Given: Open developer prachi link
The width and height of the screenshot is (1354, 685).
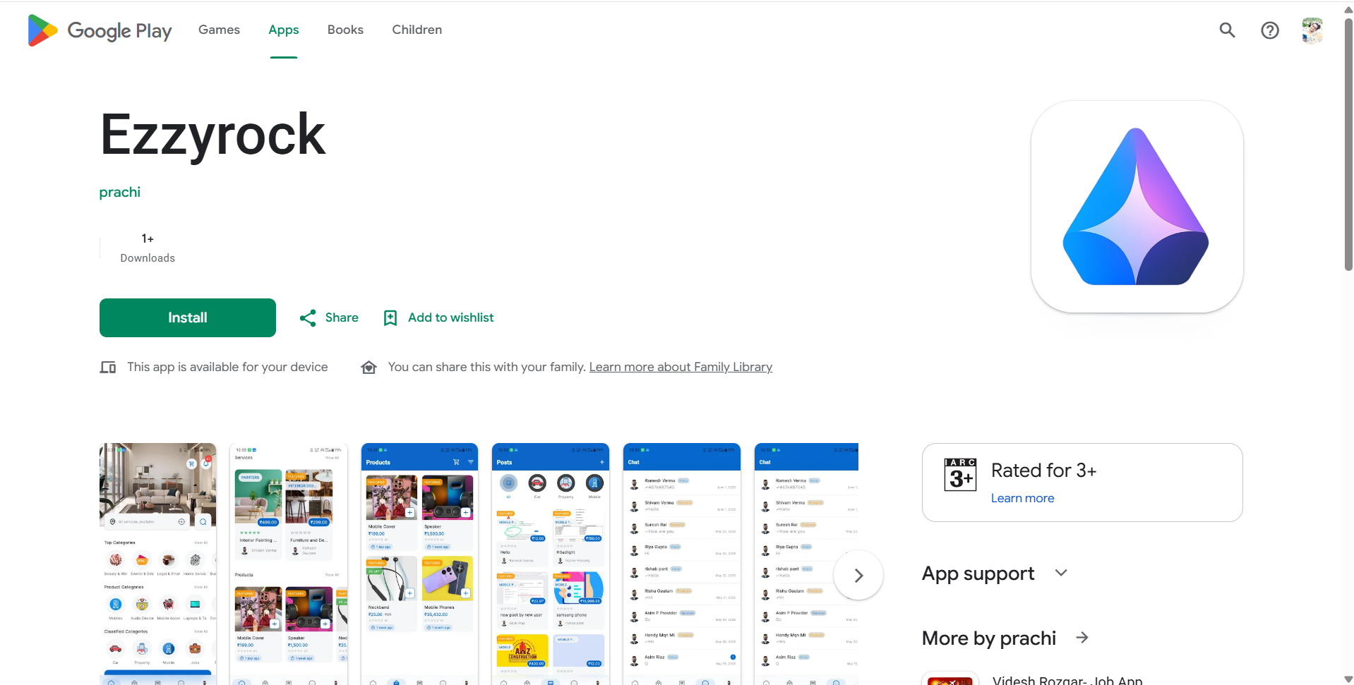Looking at the screenshot, I should coord(120,192).
